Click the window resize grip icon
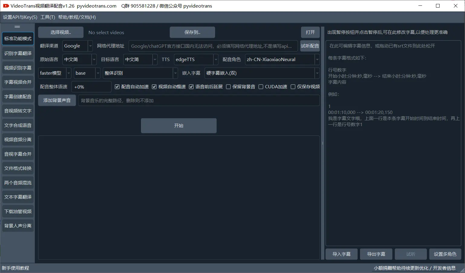The width and height of the screenshot is (465, 273). (x=462, y=270)
